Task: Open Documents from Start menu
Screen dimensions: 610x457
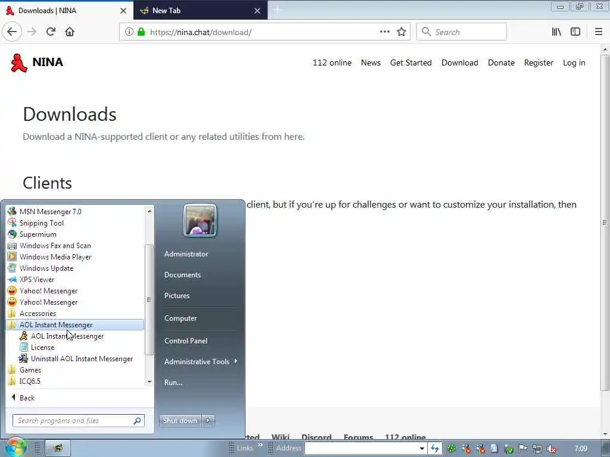Action: pyautogui.click(x=182, y=275)
